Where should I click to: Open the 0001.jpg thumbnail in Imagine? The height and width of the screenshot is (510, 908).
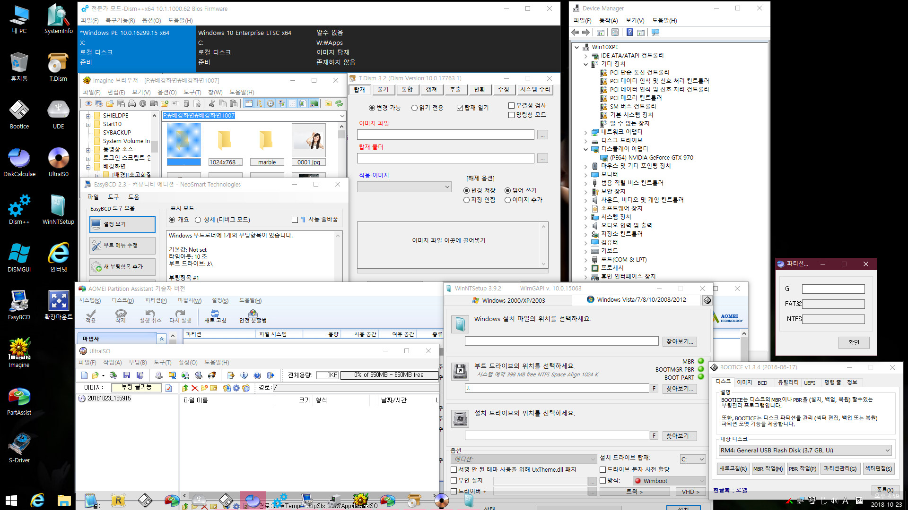pyautogui.click(x=309, y=145)
